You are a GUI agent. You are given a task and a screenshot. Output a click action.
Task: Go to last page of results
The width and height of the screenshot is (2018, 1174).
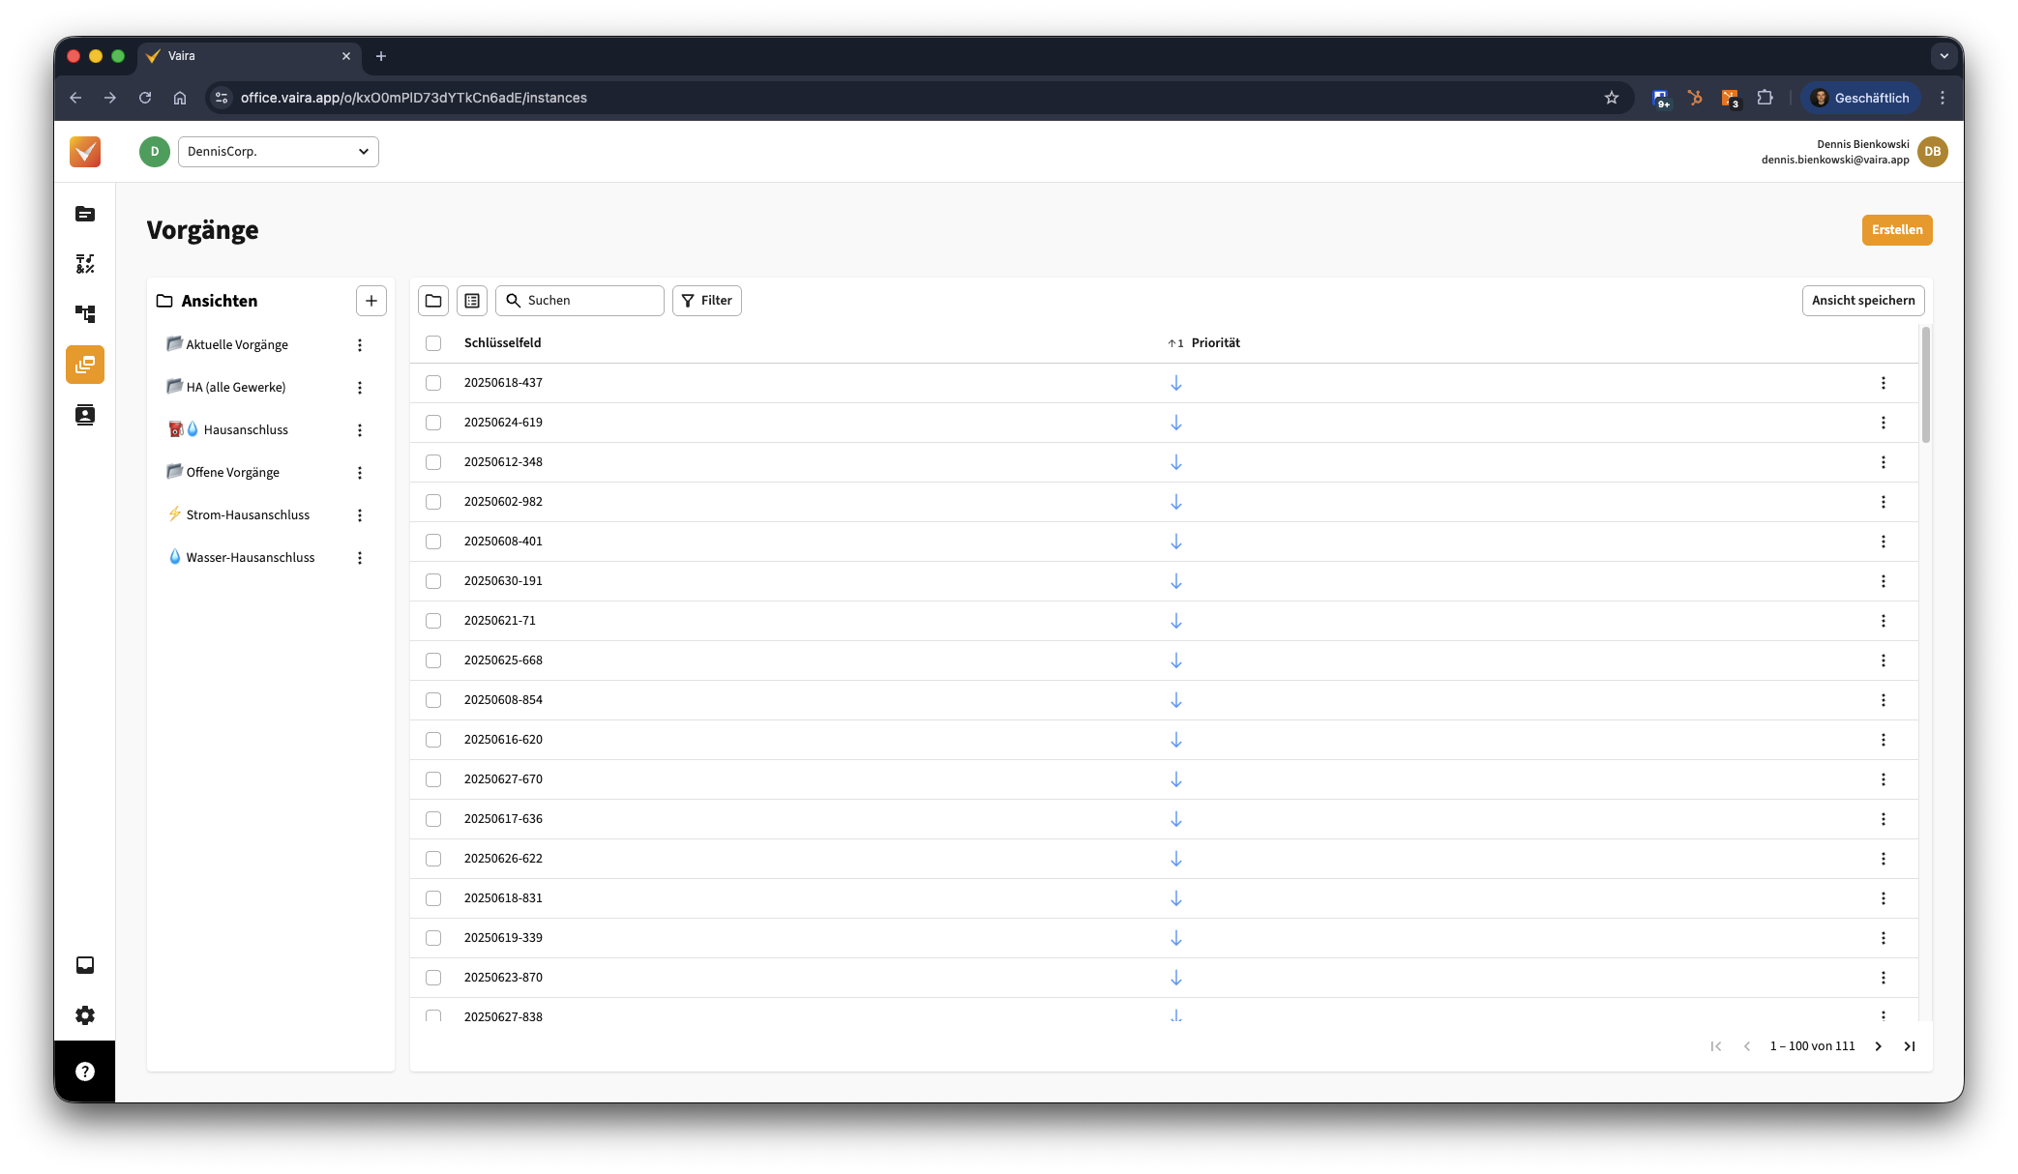[x=1910, y=1046]
